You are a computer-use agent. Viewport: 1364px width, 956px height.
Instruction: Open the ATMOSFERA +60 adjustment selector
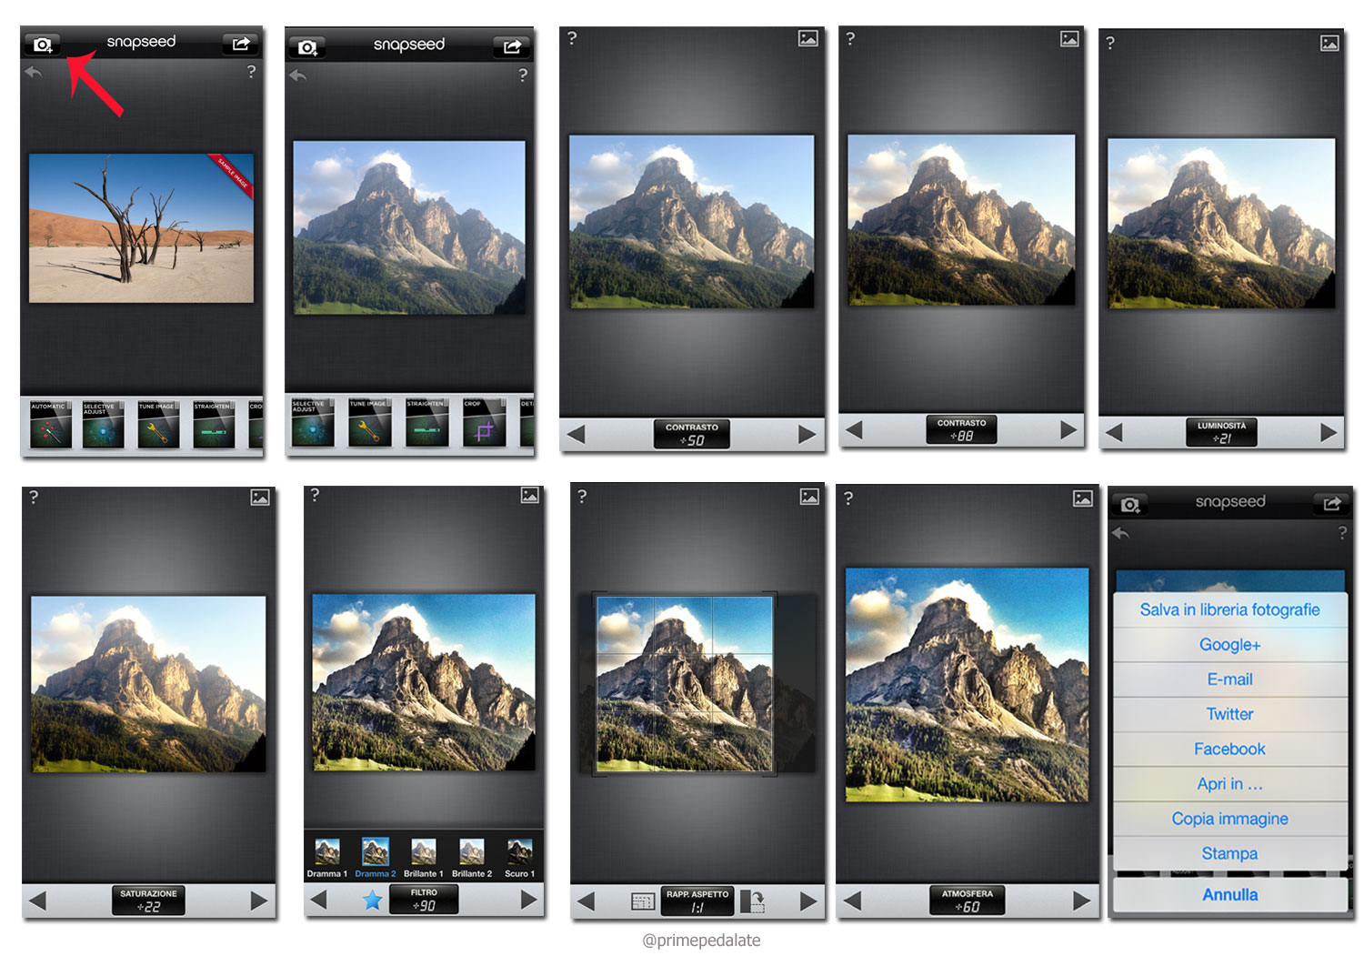[967, 901]
